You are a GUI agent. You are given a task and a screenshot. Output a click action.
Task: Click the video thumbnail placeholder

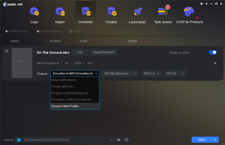click(x=22, y=63)
